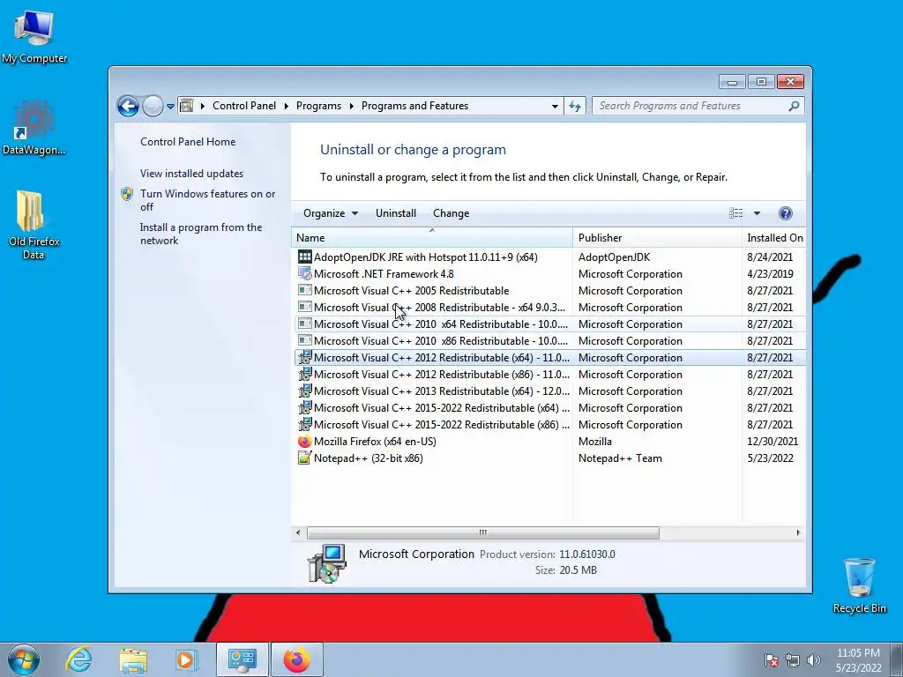This screenshot has width=903, height=677.
Task: Click the Visual C++ 2015-2022 x86 icon
Action: click(304, 424)
